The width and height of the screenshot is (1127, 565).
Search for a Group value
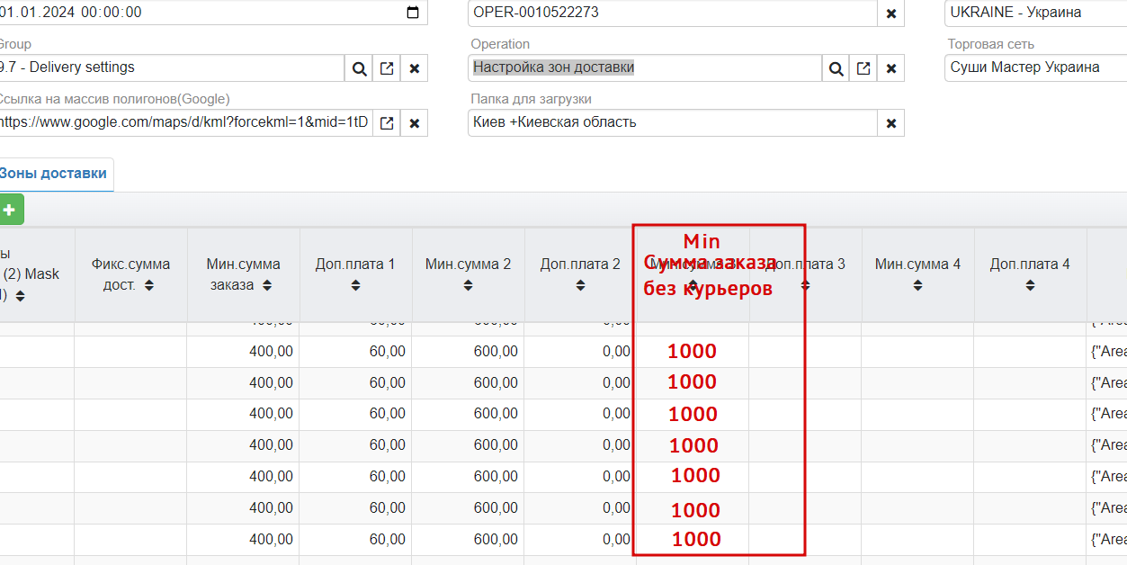(x=359, y=68)
